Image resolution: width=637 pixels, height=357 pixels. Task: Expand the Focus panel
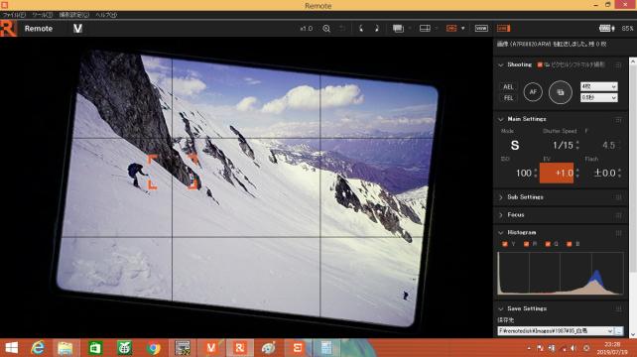(500, 215)
